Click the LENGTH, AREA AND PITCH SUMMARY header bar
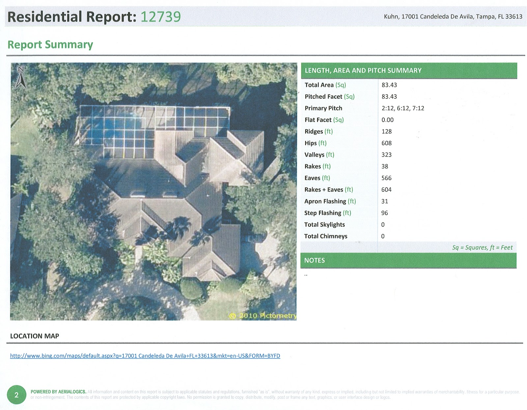Image resolution: width=527 pixels, height=410 pixels. pyautogui.click(x=364, y=70)
